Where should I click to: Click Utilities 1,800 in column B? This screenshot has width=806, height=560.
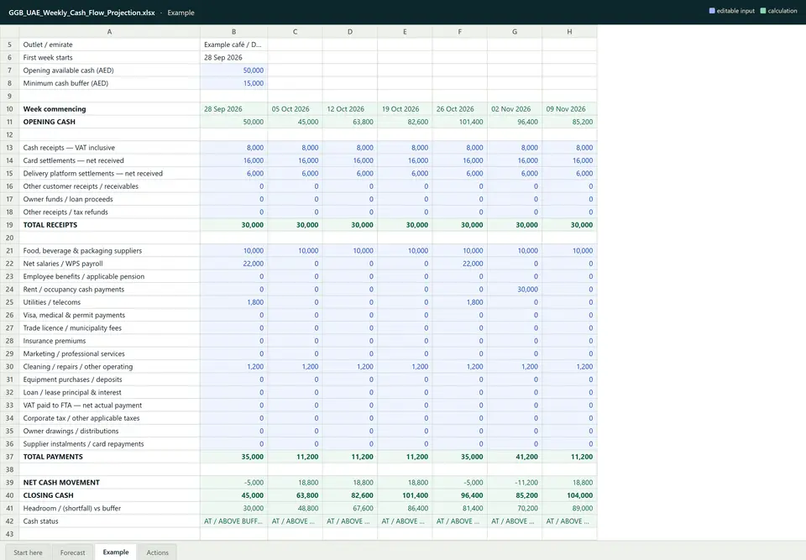234,302
